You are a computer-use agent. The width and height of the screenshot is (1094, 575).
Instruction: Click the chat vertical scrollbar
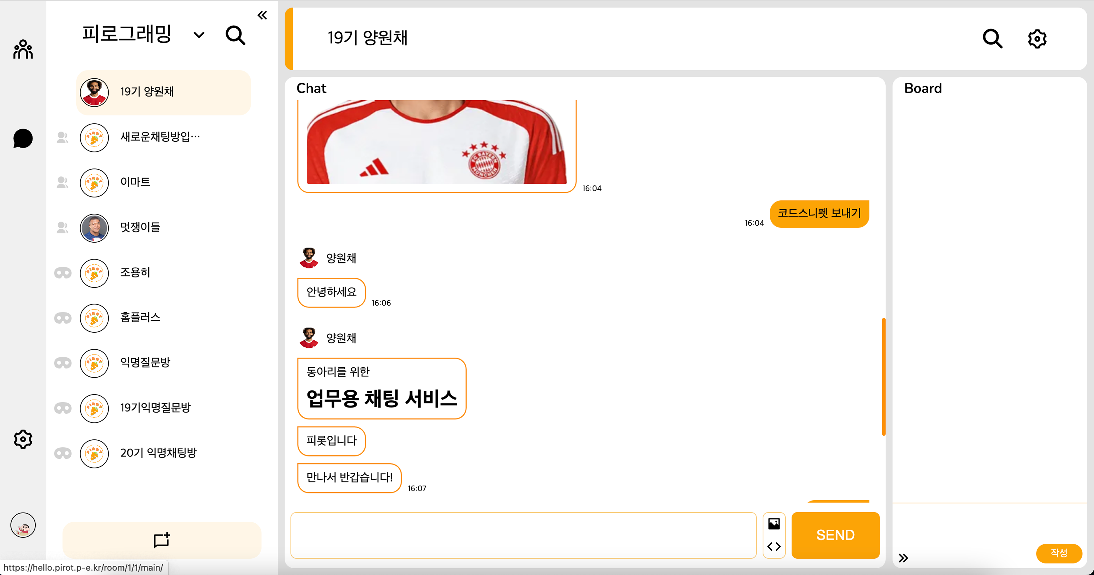[883, 377]
